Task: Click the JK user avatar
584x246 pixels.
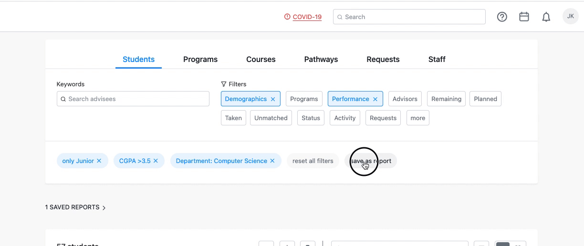Action: pos(570,17)
